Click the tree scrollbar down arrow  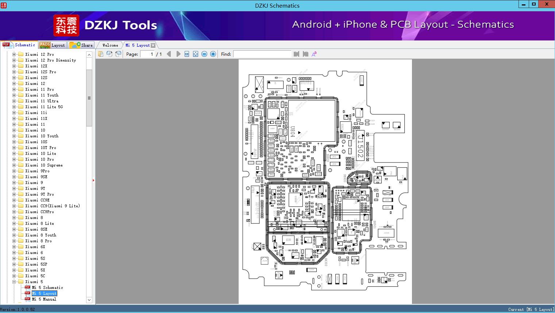(89, 300)
